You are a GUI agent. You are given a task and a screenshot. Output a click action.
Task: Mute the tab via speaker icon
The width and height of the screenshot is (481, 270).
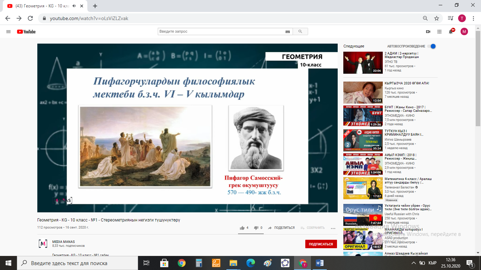74,6
